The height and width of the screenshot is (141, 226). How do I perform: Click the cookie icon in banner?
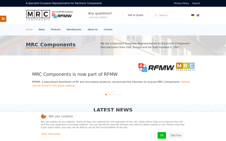[43, 116]
